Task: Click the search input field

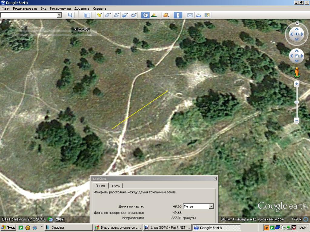Action: [x=29, y=15]
